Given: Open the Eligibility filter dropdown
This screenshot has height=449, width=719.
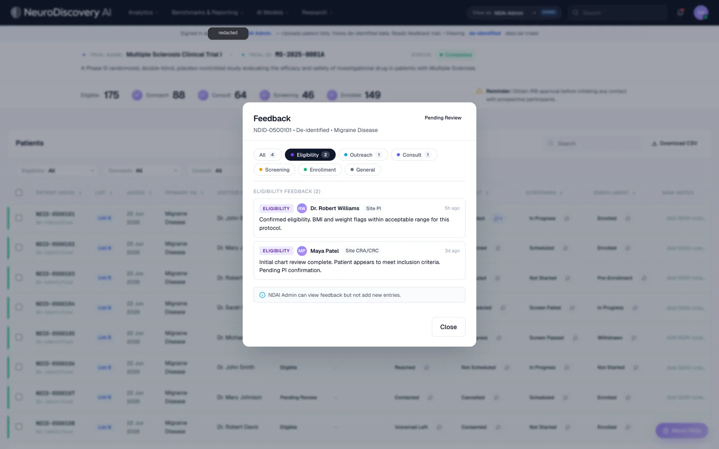Looking at the screenshot, I should (58, 171).
